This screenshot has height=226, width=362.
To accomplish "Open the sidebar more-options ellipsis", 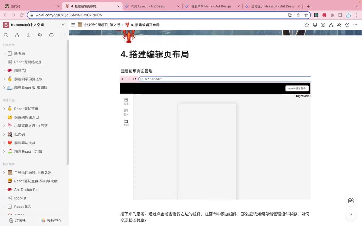I will (x=63, y=35).
